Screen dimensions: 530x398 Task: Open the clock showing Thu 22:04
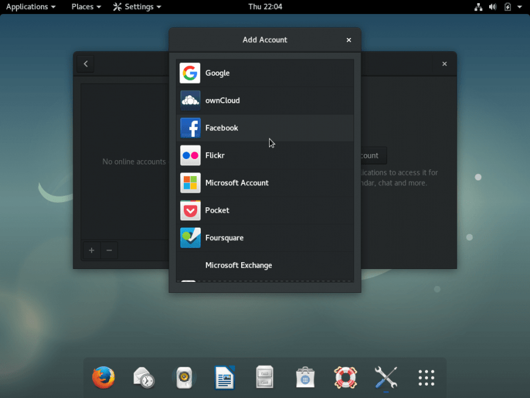(264, 7)
